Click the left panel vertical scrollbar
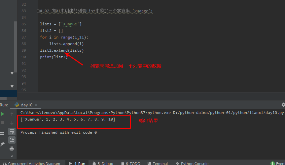Image resolution: width=285 pixels, height=165 pixels. (x=16, y=47)
